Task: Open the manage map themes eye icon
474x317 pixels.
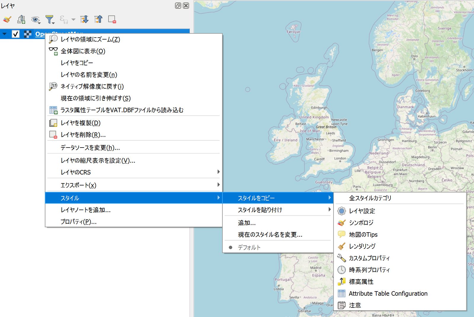Action: (36, 20)
